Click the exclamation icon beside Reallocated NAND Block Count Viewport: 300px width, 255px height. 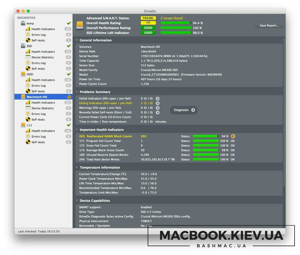233,136
